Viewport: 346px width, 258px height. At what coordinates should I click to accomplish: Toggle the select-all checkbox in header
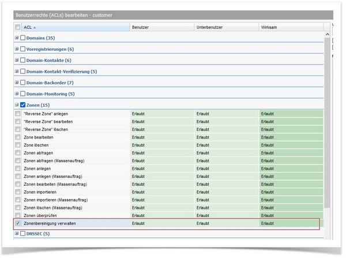click(x=18, y=27)
